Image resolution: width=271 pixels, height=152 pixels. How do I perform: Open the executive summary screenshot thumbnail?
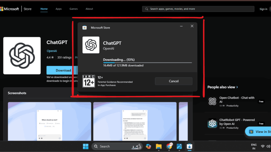135,121
